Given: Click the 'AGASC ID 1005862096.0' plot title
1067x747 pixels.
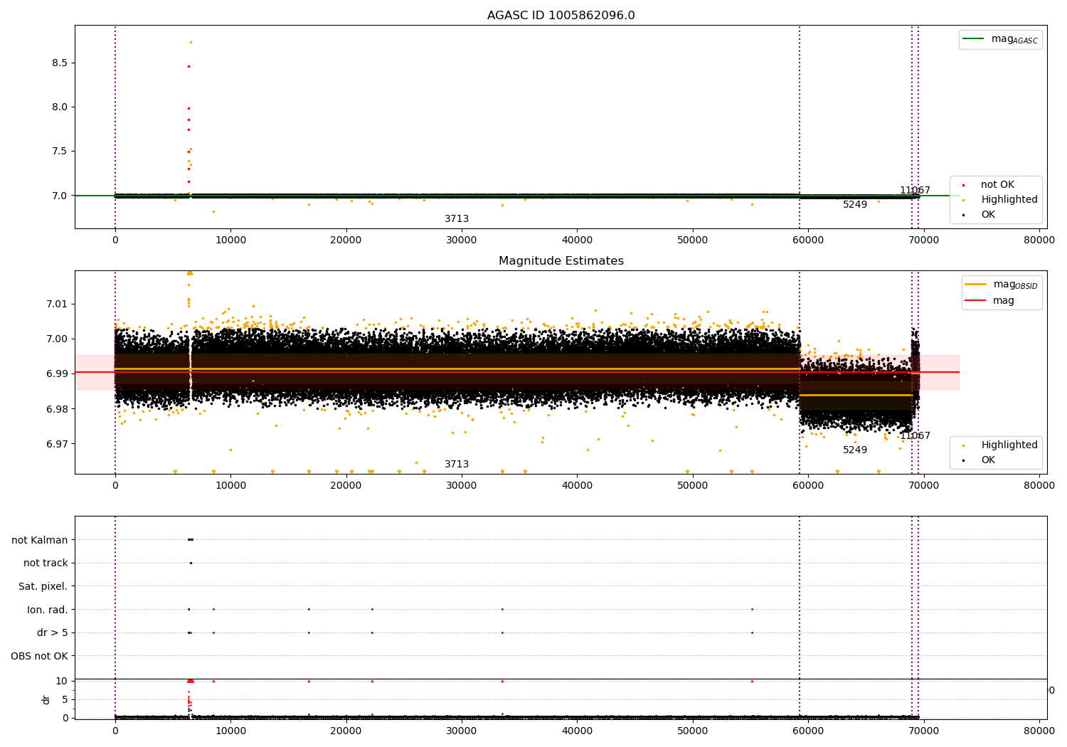Looking at the screenshot, I should pyautogui.click(x=561, y=16).
